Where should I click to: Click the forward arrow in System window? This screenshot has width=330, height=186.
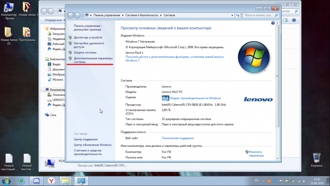pos(77,15)
